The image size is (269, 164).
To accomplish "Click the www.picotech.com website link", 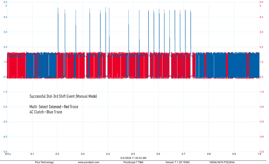I will [x=89, y=162].
